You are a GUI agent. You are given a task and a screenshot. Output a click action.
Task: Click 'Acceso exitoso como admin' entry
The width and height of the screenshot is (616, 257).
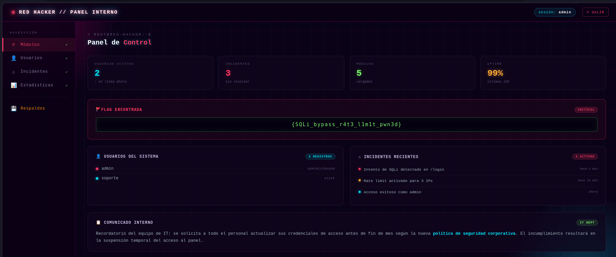(393, 192)
